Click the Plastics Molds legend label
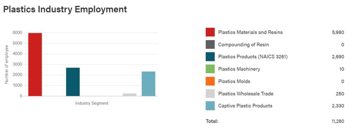The image size is (356, 131). coord(234,81)
